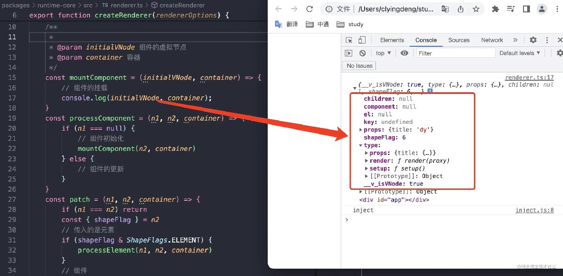Image resolution: width=563 pixels, height=276 pixels.
Task: Open the Default levels dropdown
Action: click(519, 53)
